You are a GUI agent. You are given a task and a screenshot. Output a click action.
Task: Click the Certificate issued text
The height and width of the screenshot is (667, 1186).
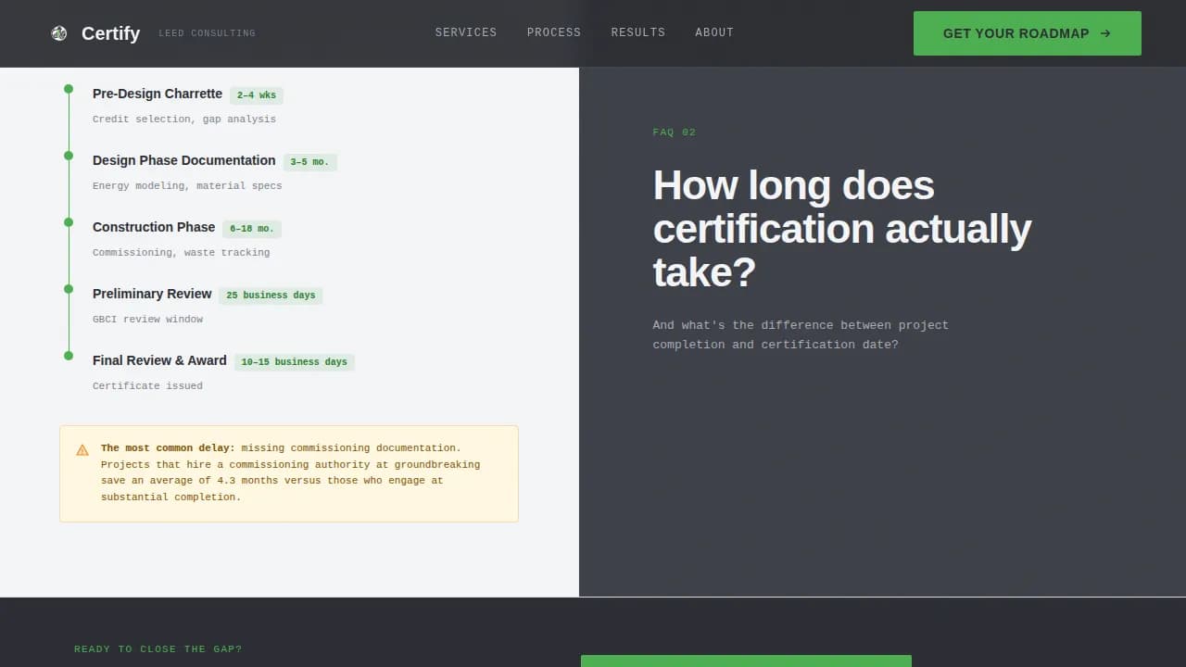(147, 385)
